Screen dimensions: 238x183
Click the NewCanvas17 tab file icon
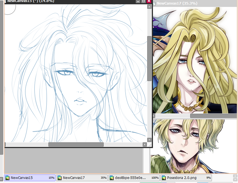tap(60, 178)
